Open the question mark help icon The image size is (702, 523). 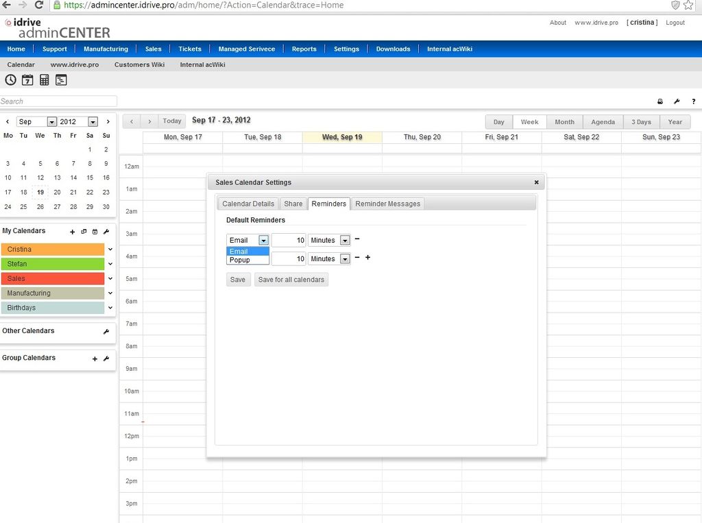[694, 101]
